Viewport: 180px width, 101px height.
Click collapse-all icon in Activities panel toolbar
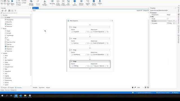click(5, 11)
